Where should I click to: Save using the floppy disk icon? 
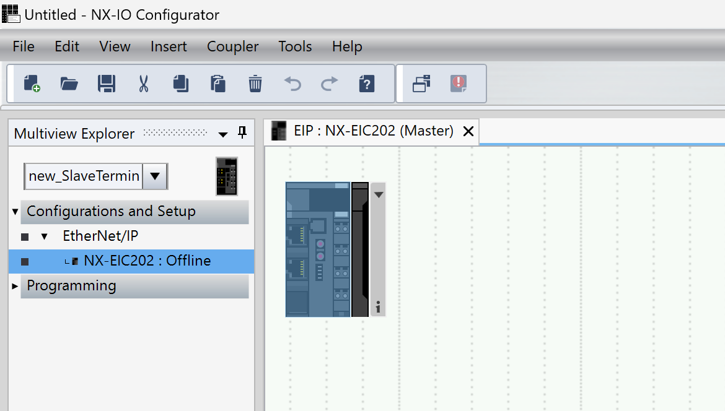point(107,84)
